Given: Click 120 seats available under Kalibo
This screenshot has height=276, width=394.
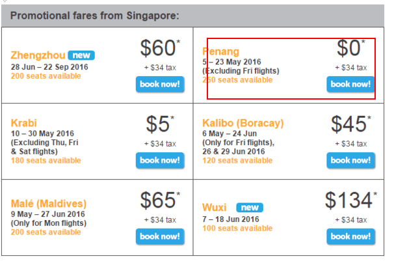Looking at the screenshot, I should tap(237, 160).
